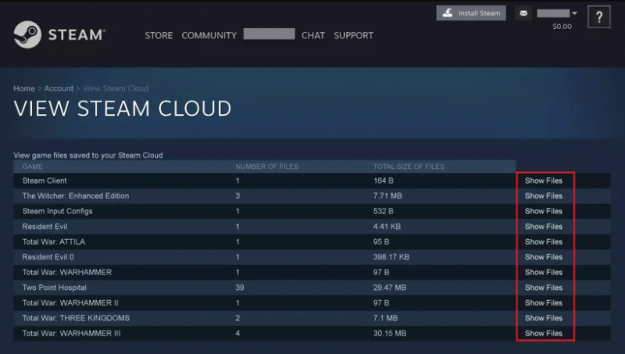Go to Account breadcrumb link
Screen dimensions: 625x354
pyautogui.click(x=59, y=88)
